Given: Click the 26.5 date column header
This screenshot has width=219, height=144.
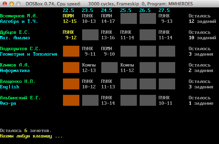Looking at the screenshot, I should (x=145, y=10).
